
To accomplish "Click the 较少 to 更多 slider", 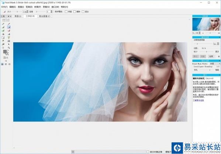I will click(207, 52).
